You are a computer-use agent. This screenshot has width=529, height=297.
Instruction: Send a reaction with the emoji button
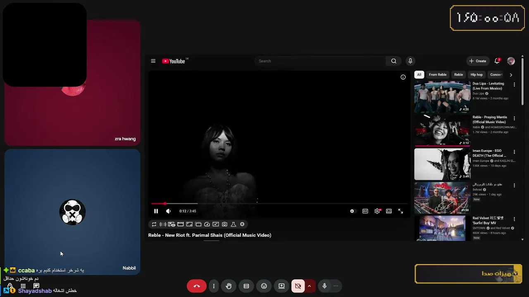[x=264, y=286]
